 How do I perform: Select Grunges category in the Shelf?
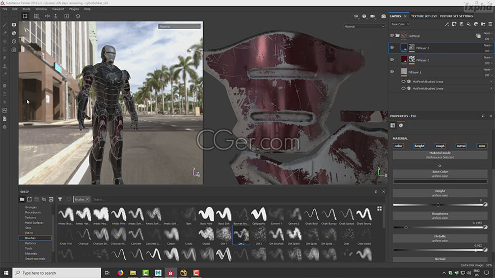31,207
